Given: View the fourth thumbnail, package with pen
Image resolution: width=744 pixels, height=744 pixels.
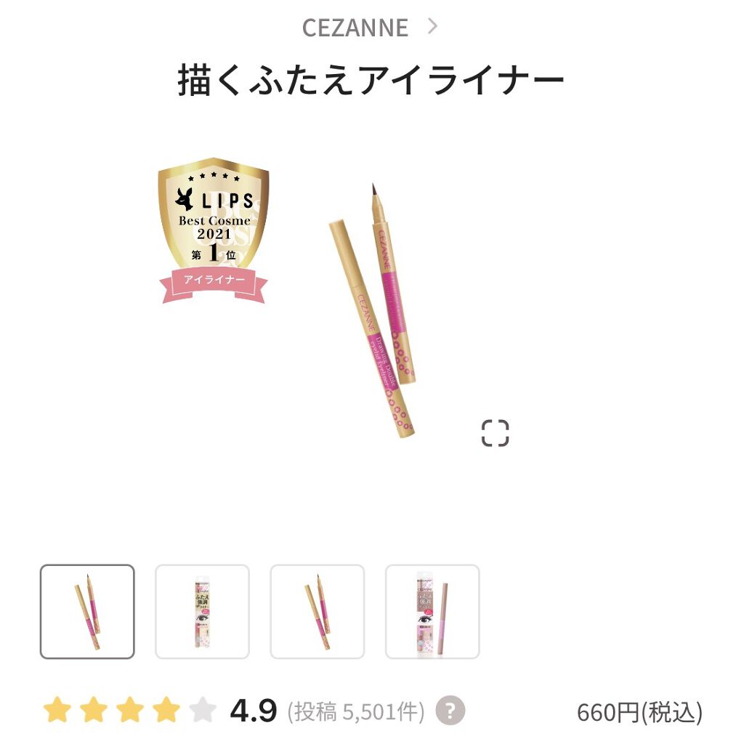Looking at the screenshot, I should coord(433,611).
